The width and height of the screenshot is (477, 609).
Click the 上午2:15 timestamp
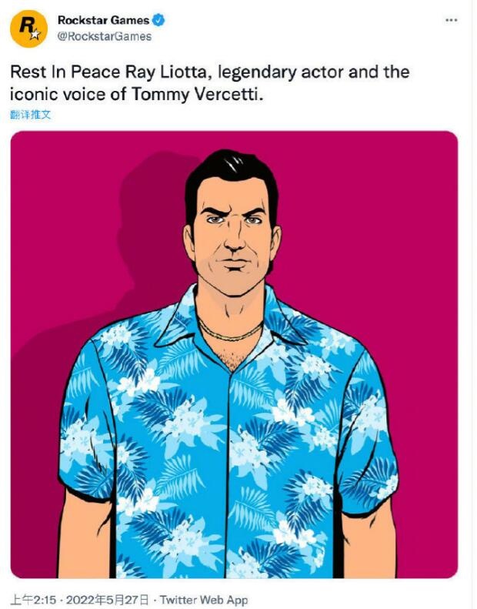click(33, 599)
